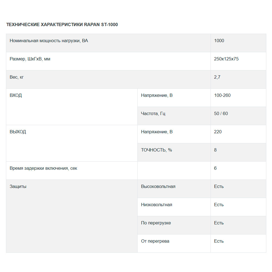Select the ВХОД section cell
The height and width of the screenshot is (272, 272).
click(72, 107)
